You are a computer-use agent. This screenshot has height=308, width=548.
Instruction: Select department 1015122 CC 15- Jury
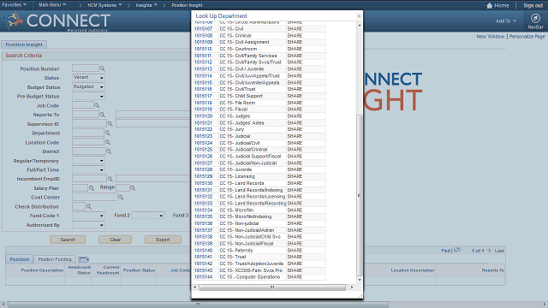tap(204, 129)
